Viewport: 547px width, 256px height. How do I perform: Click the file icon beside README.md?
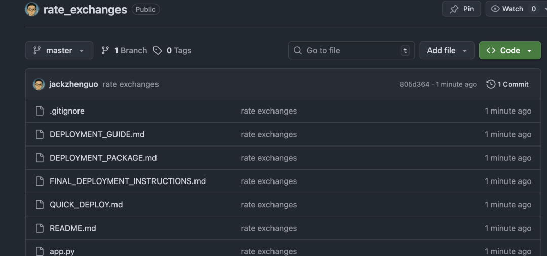click(x=40, y=228)
